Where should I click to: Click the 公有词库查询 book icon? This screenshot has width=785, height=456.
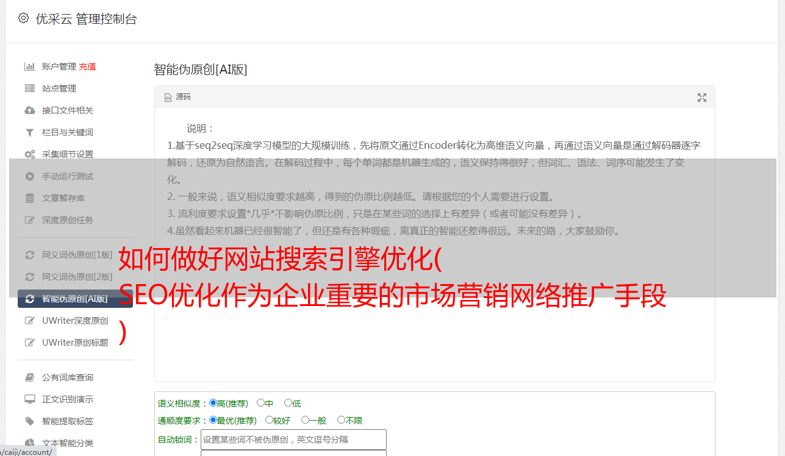[x=29, y=377]
